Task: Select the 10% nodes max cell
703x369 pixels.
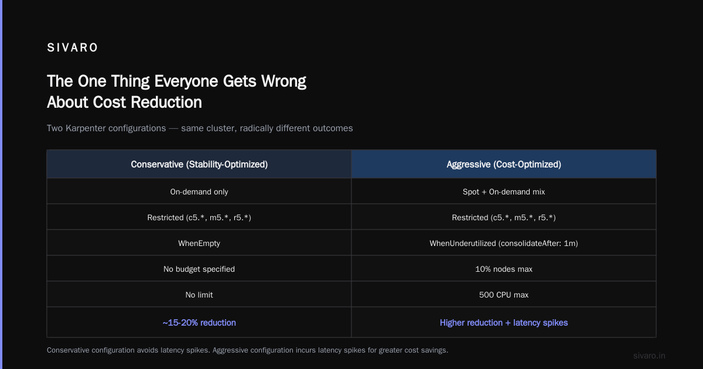Action: [504, 269]
